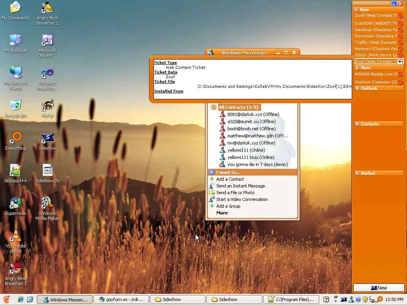The height and width of the screenshot is (305, 407).
Task: Click the Everything magnifier tray icon
Action: [x=380, y=299]
